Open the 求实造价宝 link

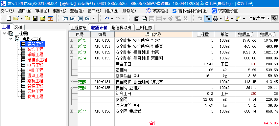click(x=225, y=11)
